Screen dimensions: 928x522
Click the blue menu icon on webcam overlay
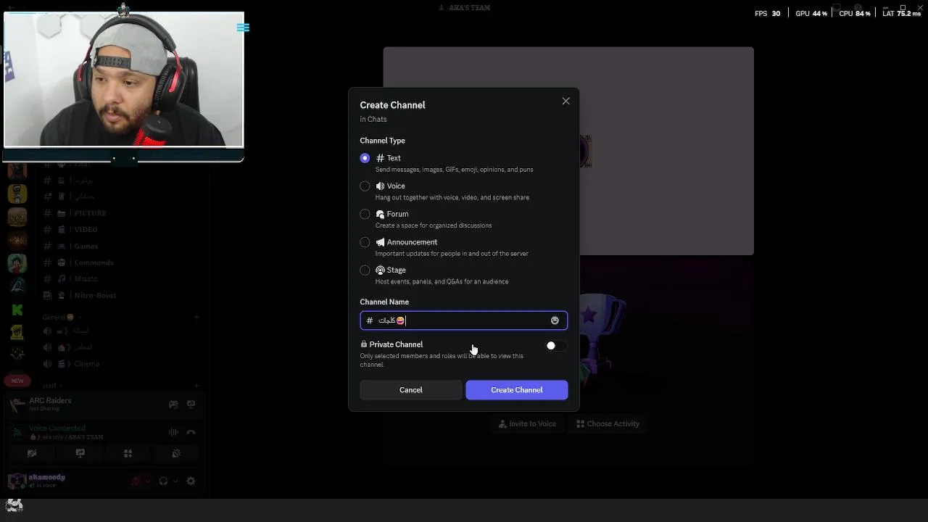point(243,28)
